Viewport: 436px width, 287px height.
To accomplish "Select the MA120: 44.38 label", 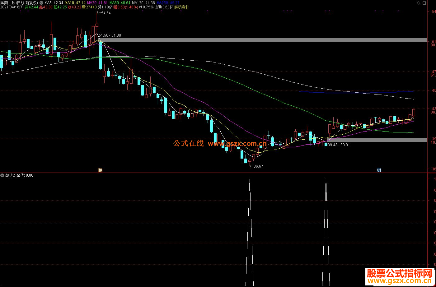I will pyautogui.click(x=143, y=3).
